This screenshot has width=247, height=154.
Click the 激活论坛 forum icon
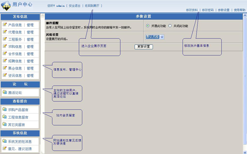pos(5,92)
